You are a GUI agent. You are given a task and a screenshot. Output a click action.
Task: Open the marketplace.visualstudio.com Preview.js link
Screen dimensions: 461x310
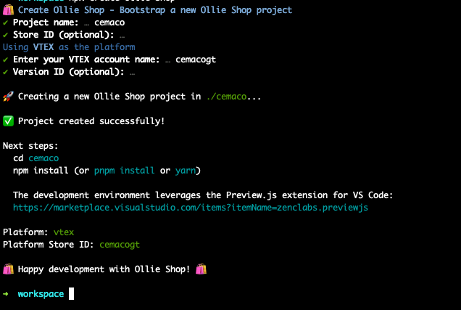[191, 208]
